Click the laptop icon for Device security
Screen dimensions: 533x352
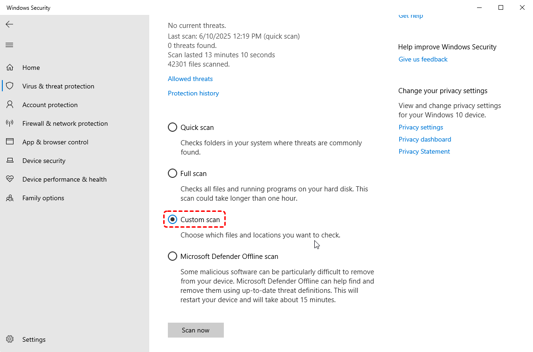coord(10,160)
